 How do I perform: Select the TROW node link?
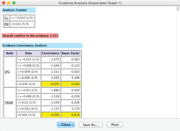tap(8, 102)
